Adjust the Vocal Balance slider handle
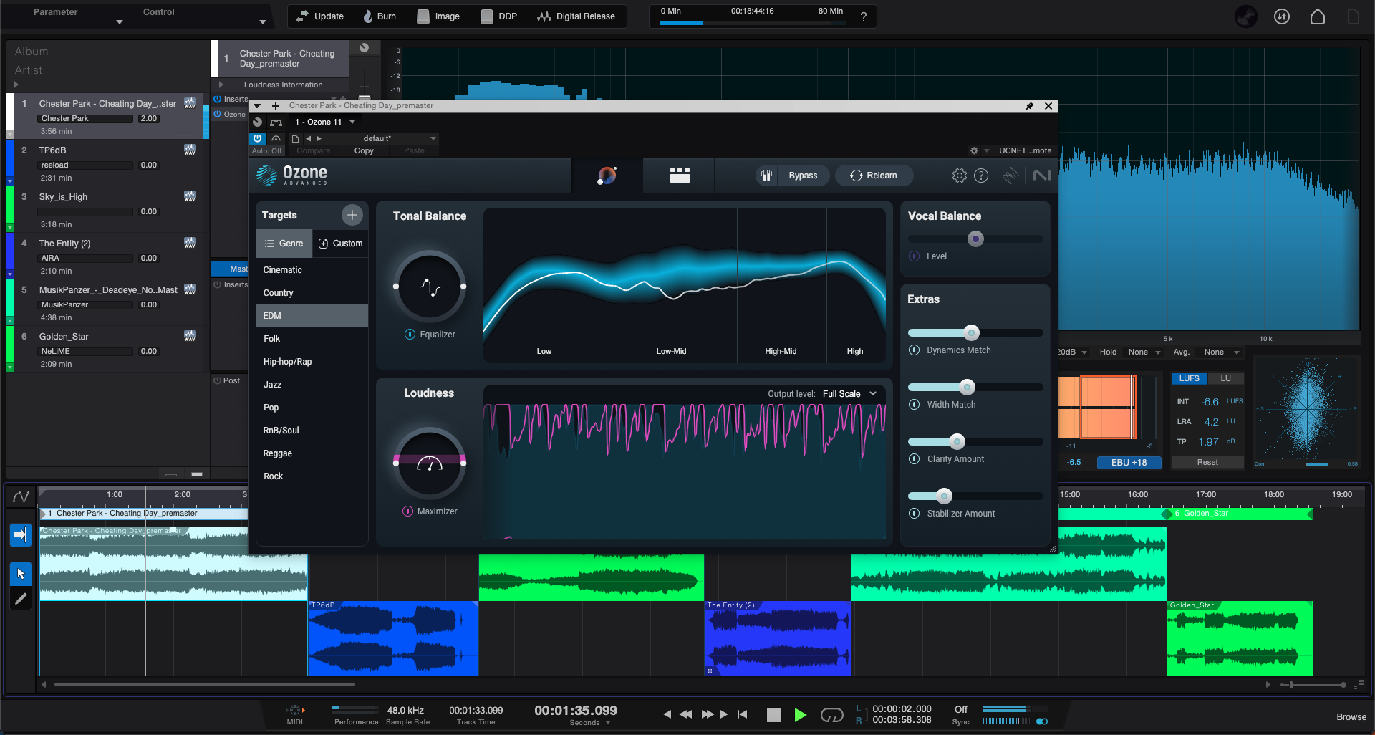Viewport: 1375px width, 735px height. coord(975,239)
